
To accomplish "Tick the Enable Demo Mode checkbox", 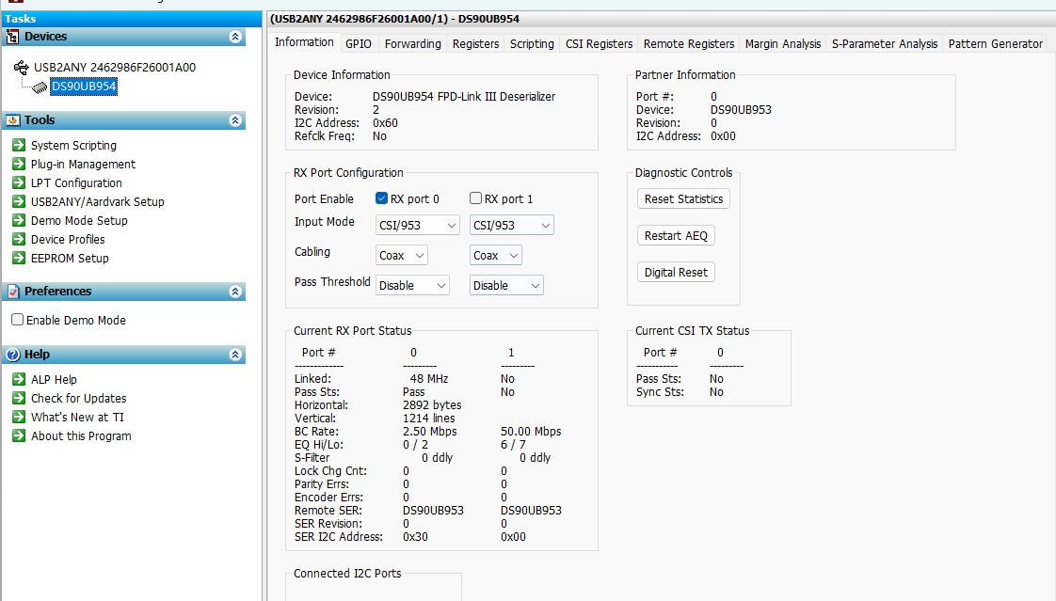I will [x=18, y=320].
